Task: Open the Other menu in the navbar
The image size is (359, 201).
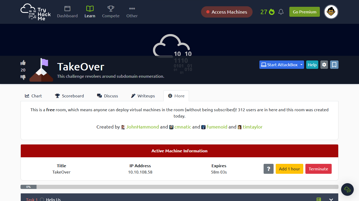Action: (x=132, y=12)
